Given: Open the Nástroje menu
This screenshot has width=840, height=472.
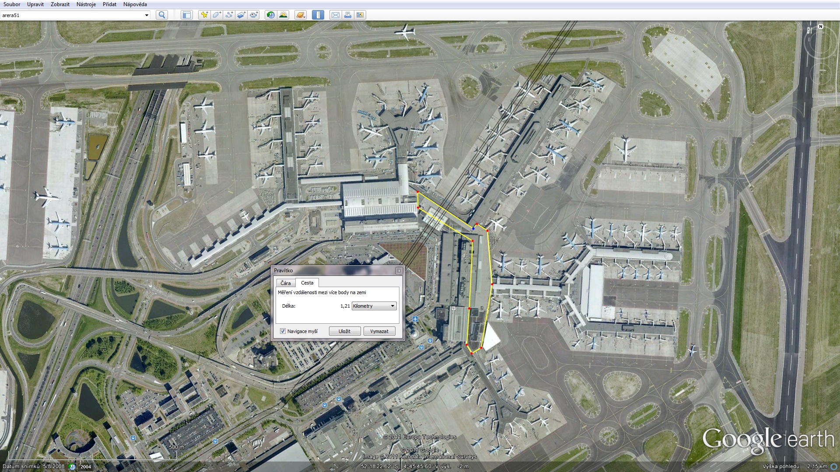Looking at the screenshot, I should tap(86, 4).
